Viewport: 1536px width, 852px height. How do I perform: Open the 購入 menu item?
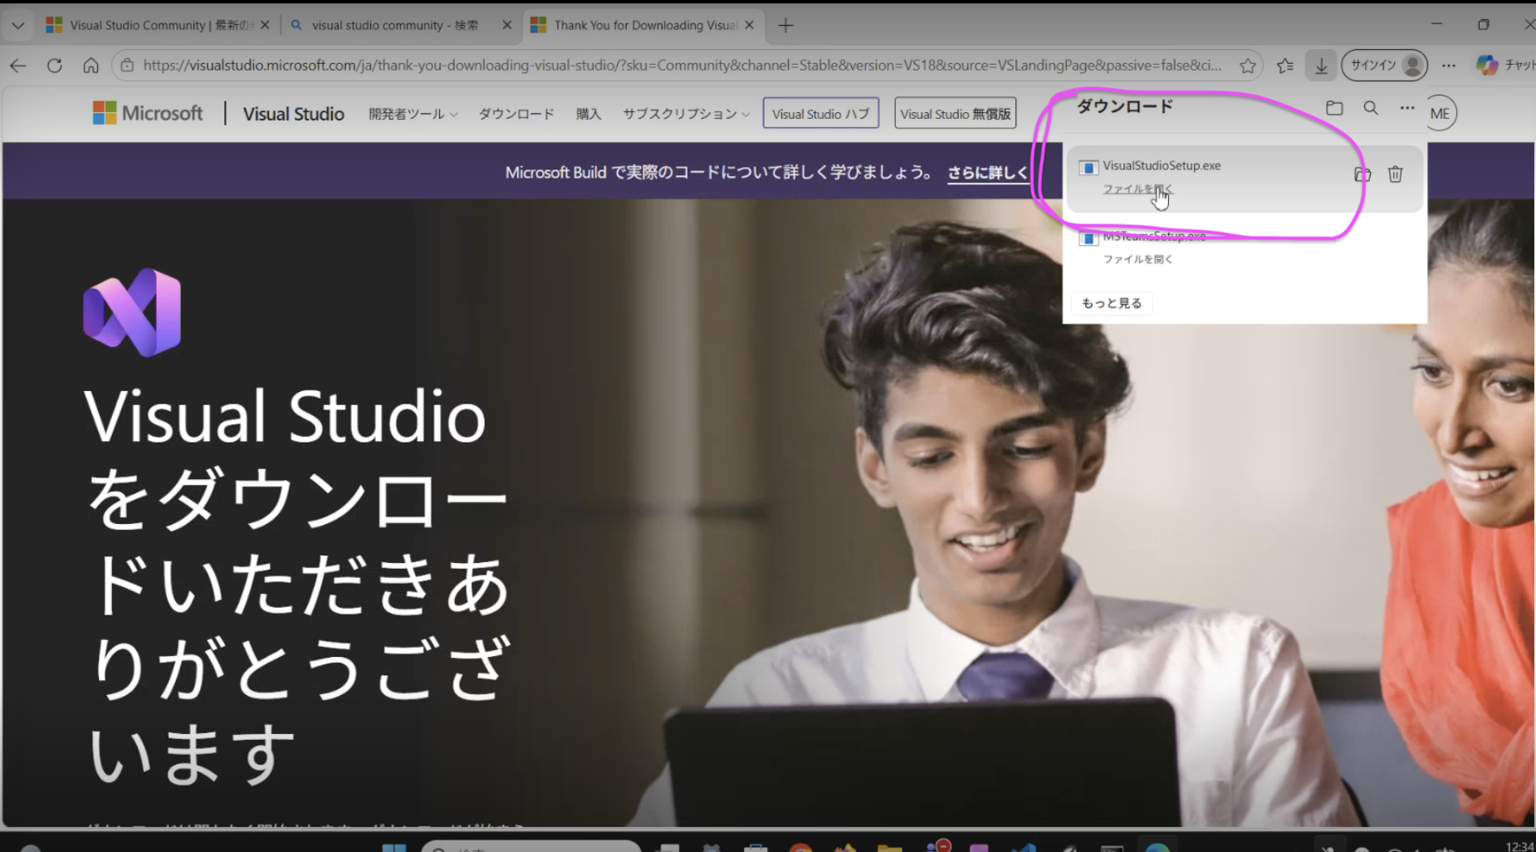[x=588, y=114]
